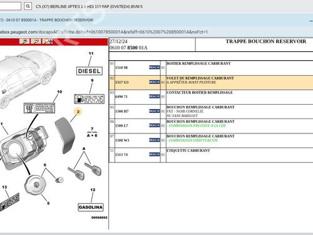Select callout number 7 above A + 6
The width and height of the screenshot is (313, 235).
(92, 129)
